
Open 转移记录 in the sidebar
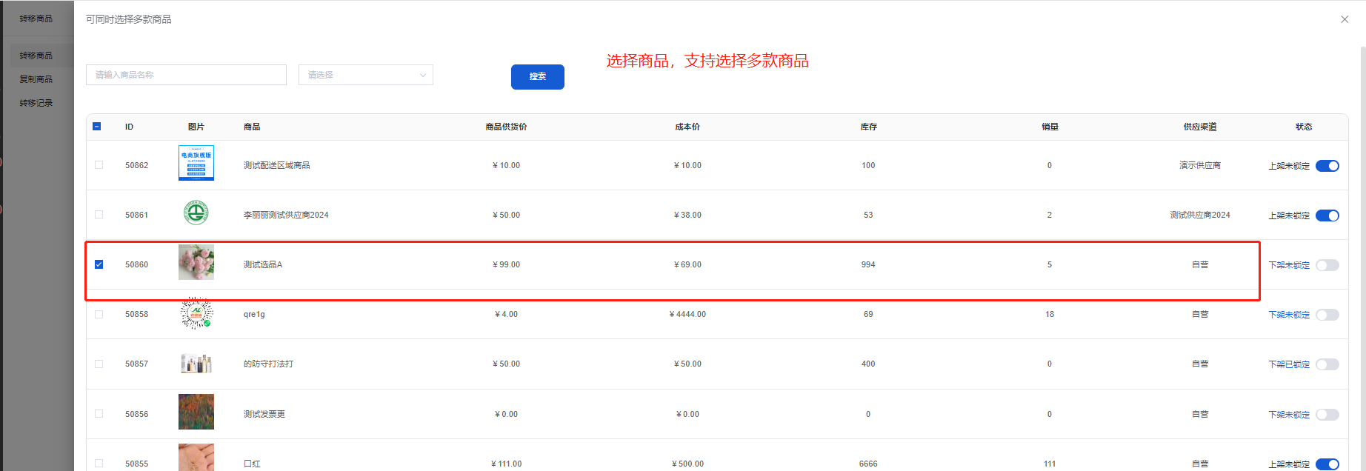click(36, 103)
